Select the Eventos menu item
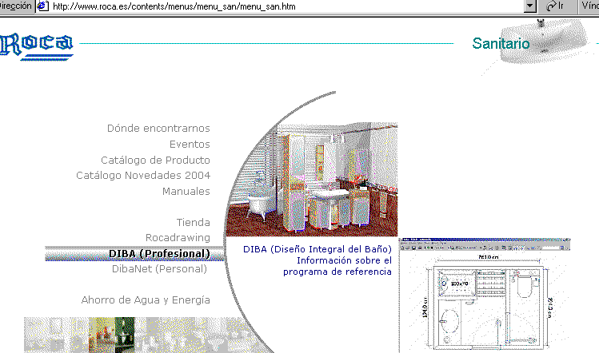The height and width of the screenshot is (353, 599). [x=190, y=145]
